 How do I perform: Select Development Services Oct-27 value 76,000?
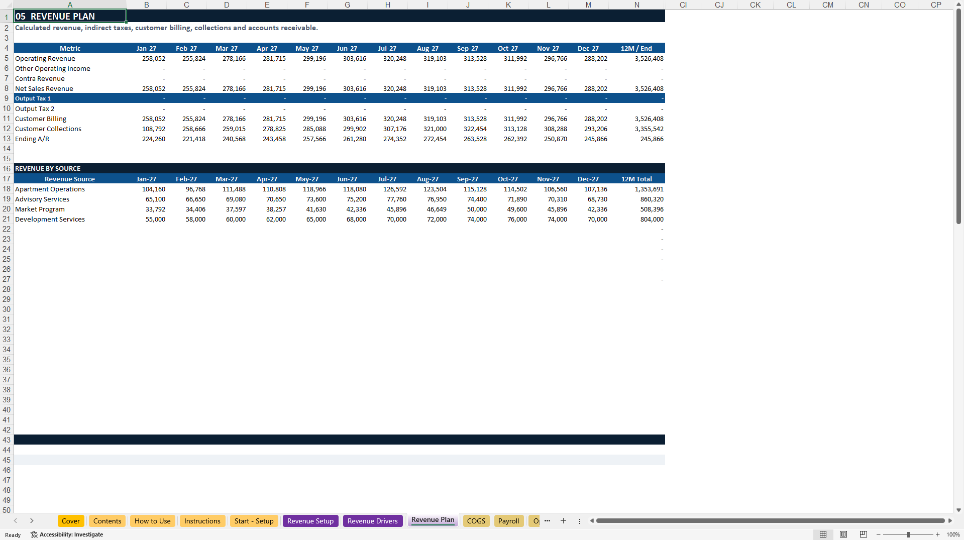[508, 219]
